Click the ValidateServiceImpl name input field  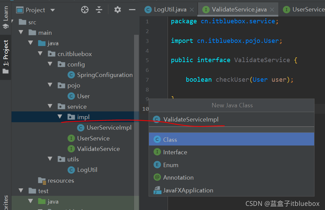point(232,119)
